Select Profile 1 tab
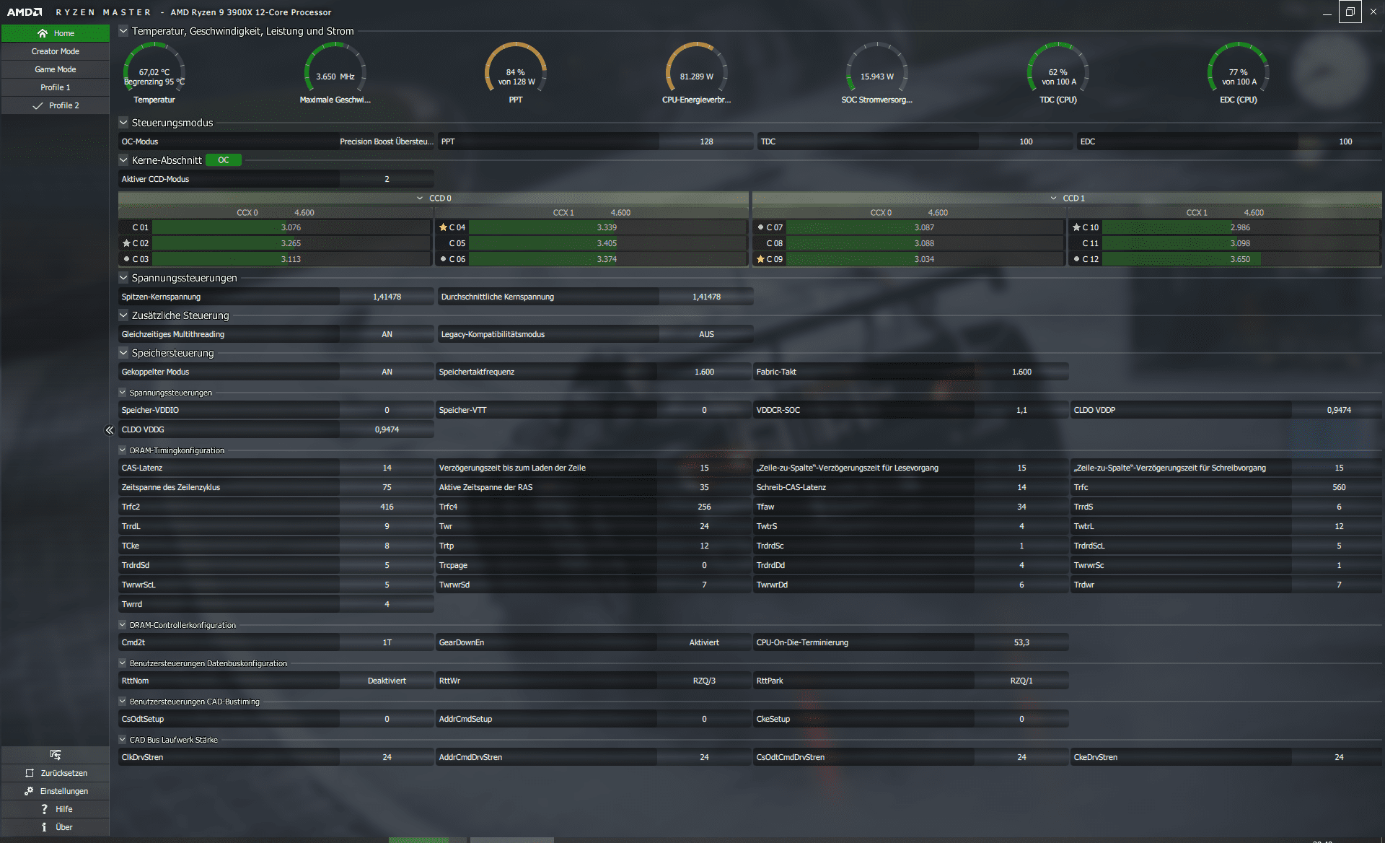1385x843 pixels. tap(56, 87)
